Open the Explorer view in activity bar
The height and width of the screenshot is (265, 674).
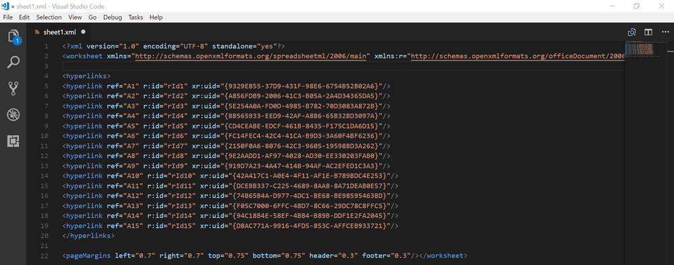(x=13, y=36)
